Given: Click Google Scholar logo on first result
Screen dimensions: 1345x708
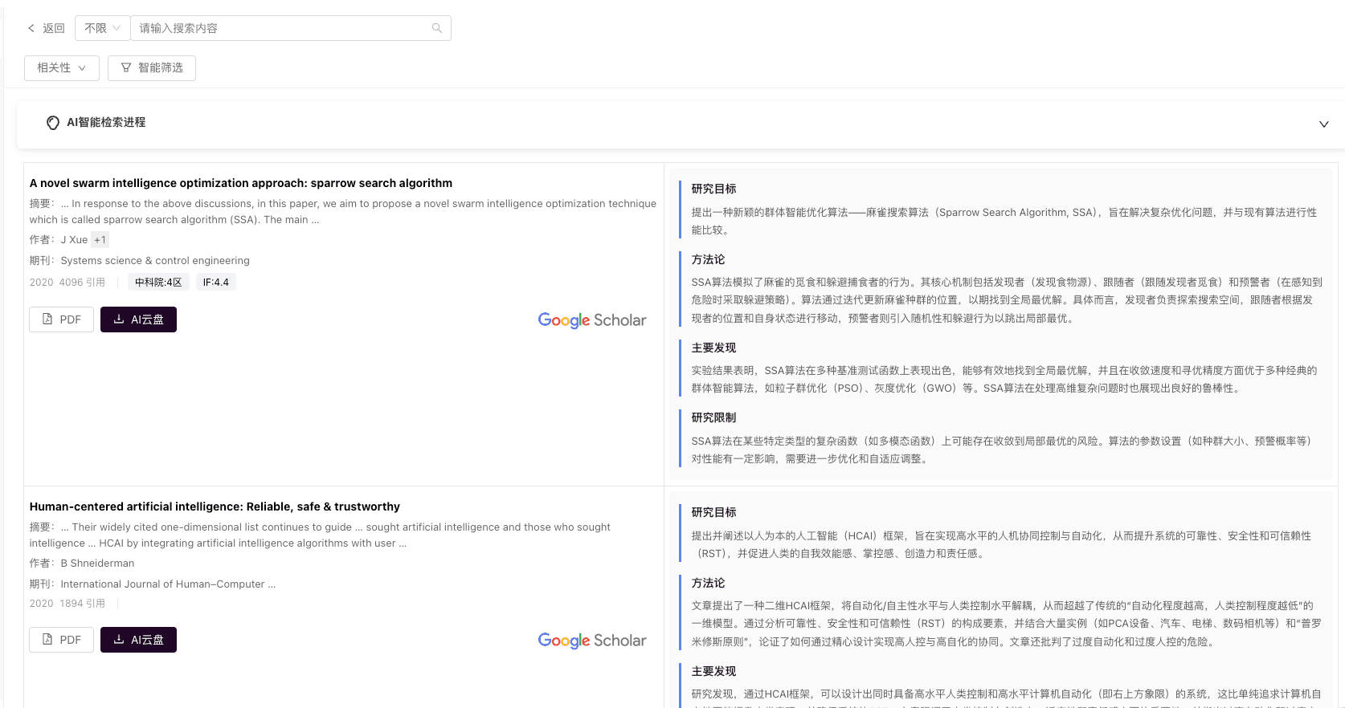Looking at the screenshot, I should pyautogui.click(x=591, y=320).
